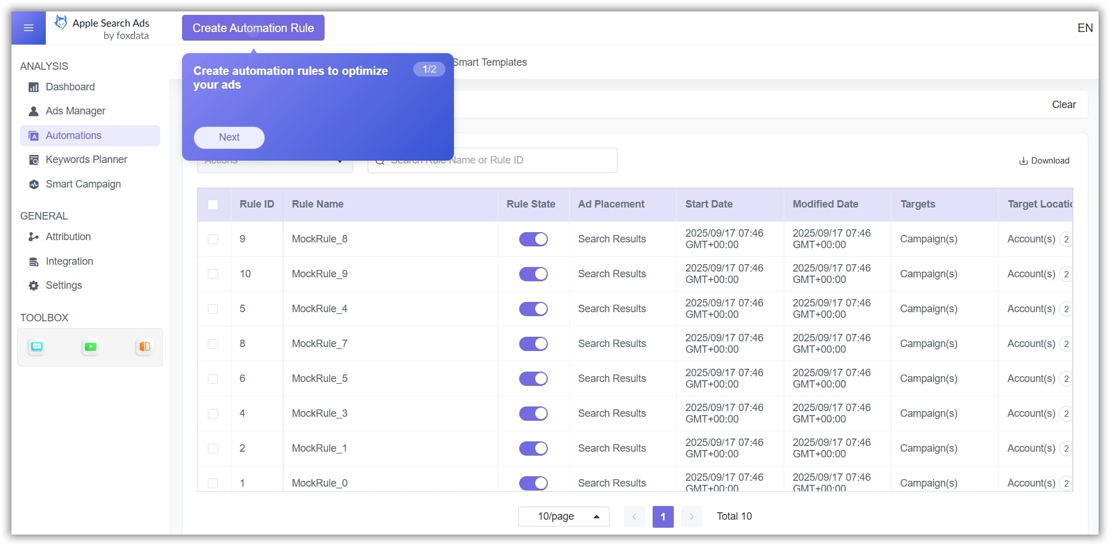This screenshot has width=1110, height=546.
Task: Open the blue monitor toolbox icon
Action: coord(37,347)
